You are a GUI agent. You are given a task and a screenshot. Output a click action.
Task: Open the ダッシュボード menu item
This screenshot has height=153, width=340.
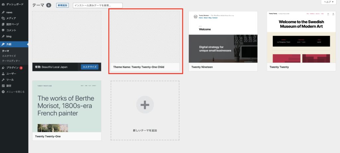point(14,4)
